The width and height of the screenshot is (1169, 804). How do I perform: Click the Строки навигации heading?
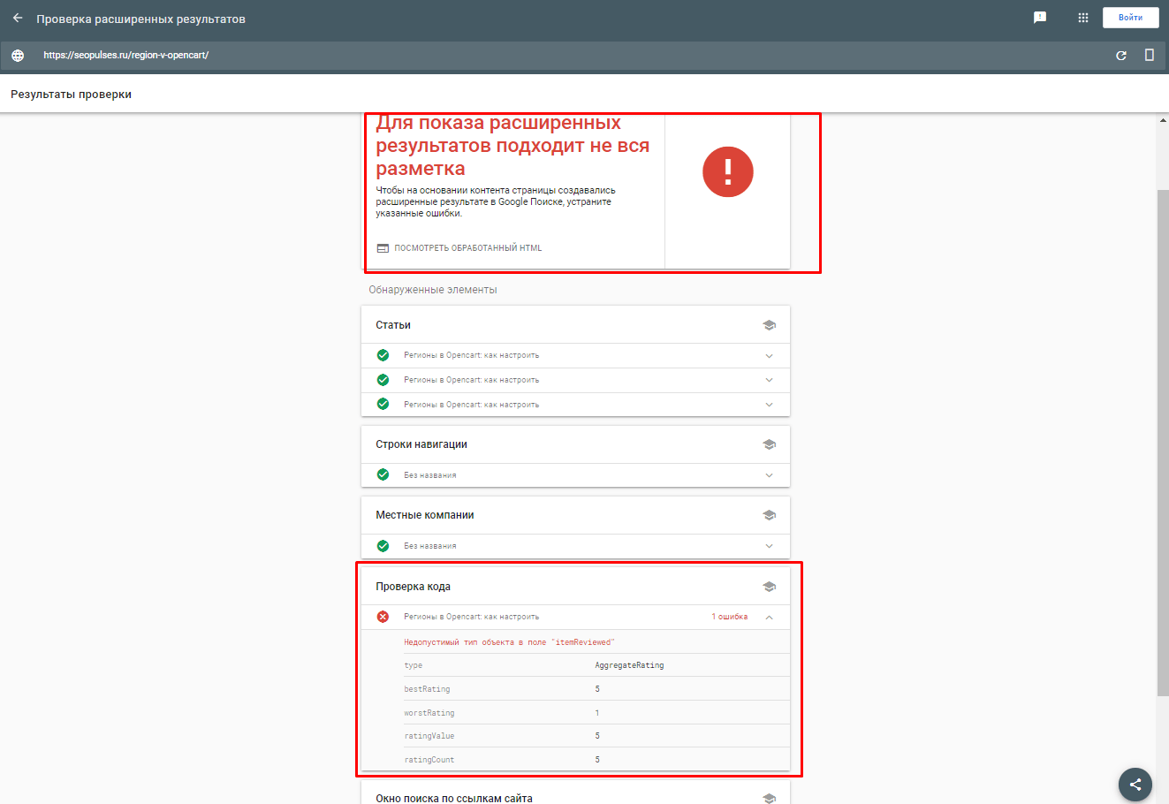click(x=421, y=444)
